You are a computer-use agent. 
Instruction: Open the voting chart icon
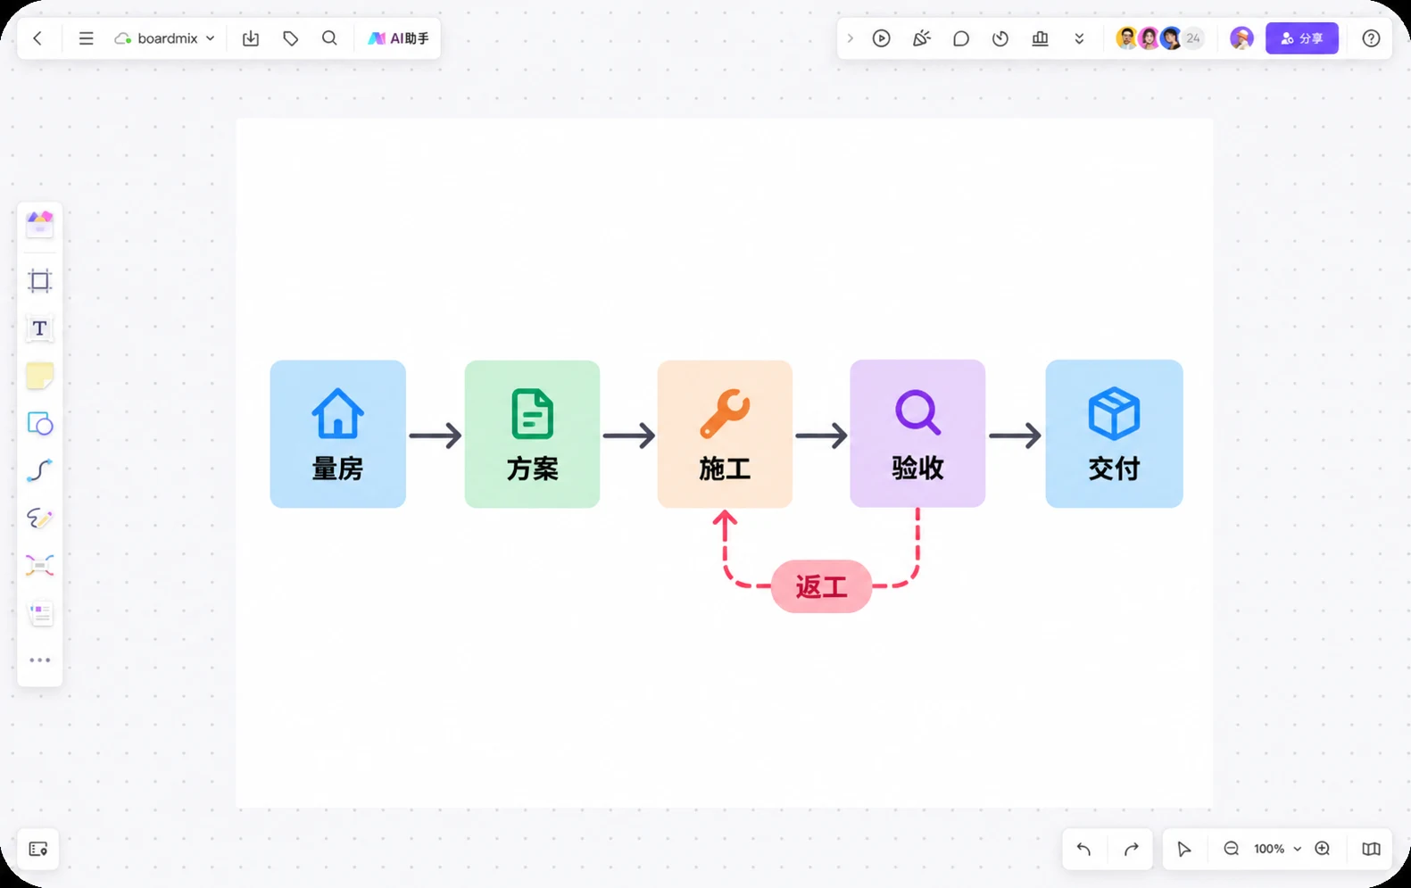click(1041, 38)
